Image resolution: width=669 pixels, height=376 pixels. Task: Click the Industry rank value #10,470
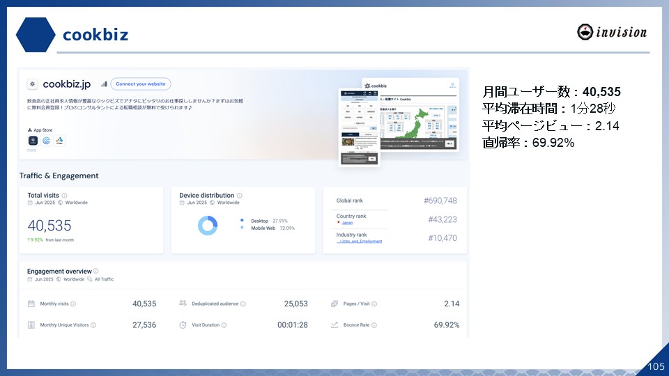point(443,238)
